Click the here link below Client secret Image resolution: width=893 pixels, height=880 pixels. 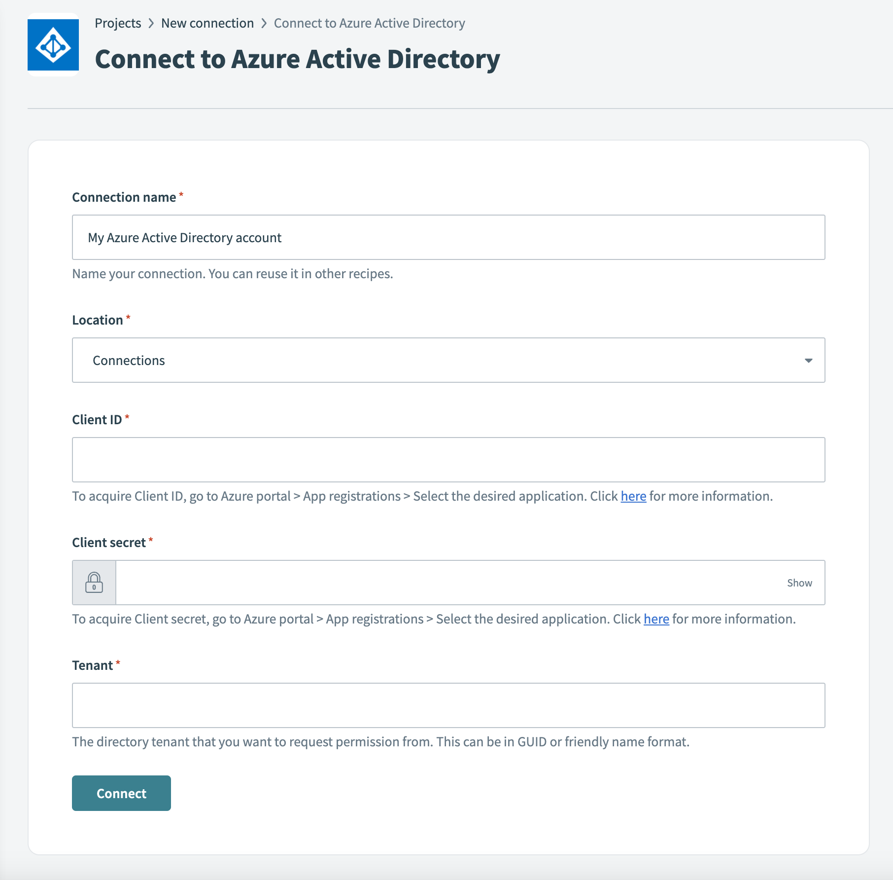pyautogui.click(x=656, y=619)
